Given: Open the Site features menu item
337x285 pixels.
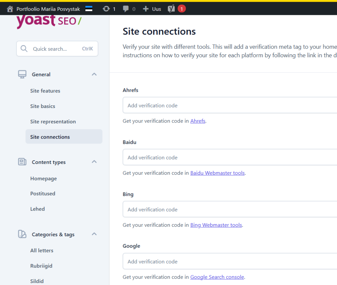Looking at the screenshot, I should (45, 91).
